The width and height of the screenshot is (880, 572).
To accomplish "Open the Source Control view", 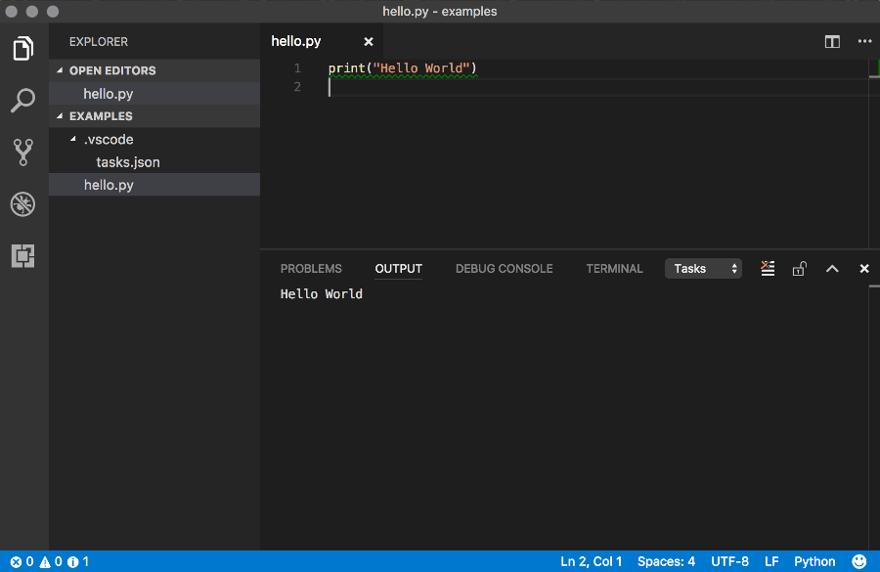I will [x=22, y=153].
